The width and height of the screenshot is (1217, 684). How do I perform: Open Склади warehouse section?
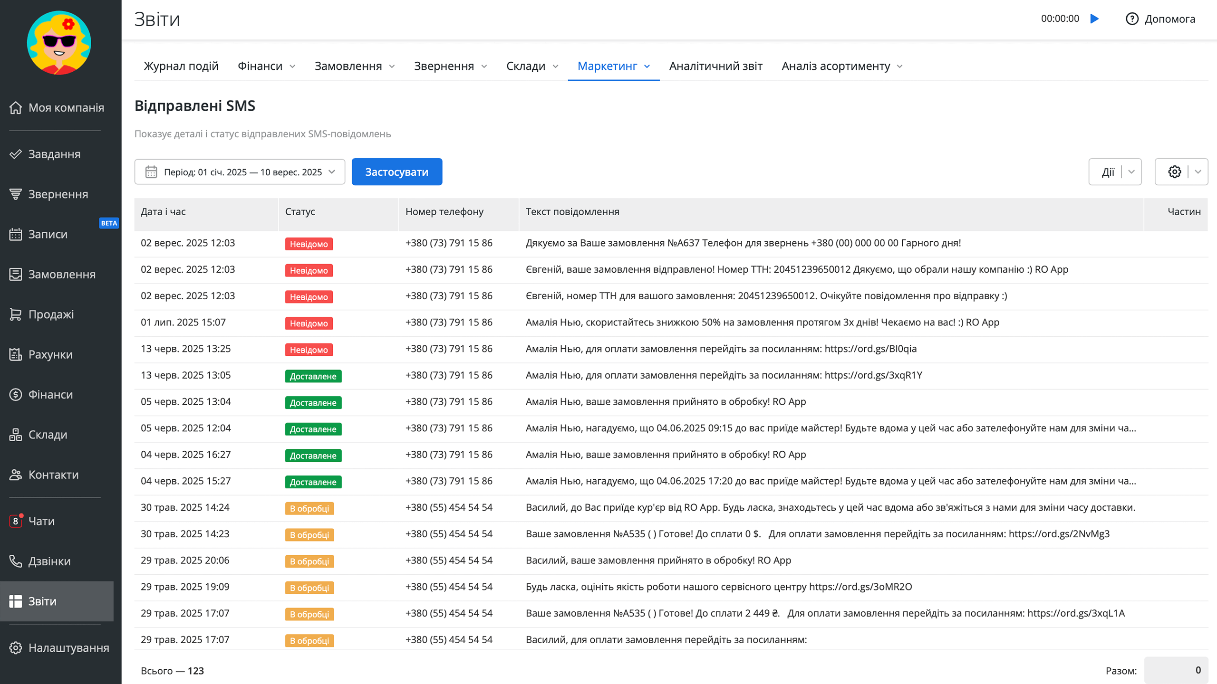[x=48, y=435]
